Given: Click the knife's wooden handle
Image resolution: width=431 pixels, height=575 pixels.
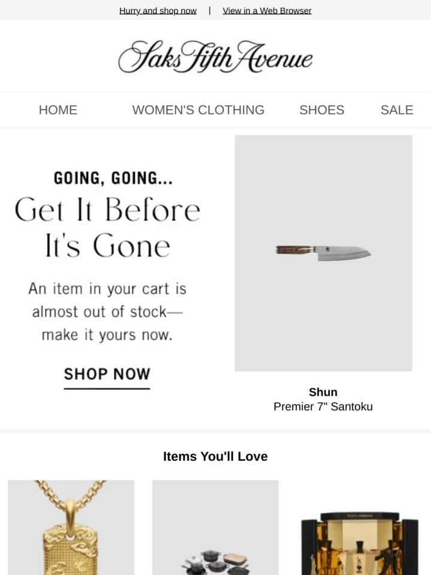Looking at the screenshot, I should coord(295,250).
